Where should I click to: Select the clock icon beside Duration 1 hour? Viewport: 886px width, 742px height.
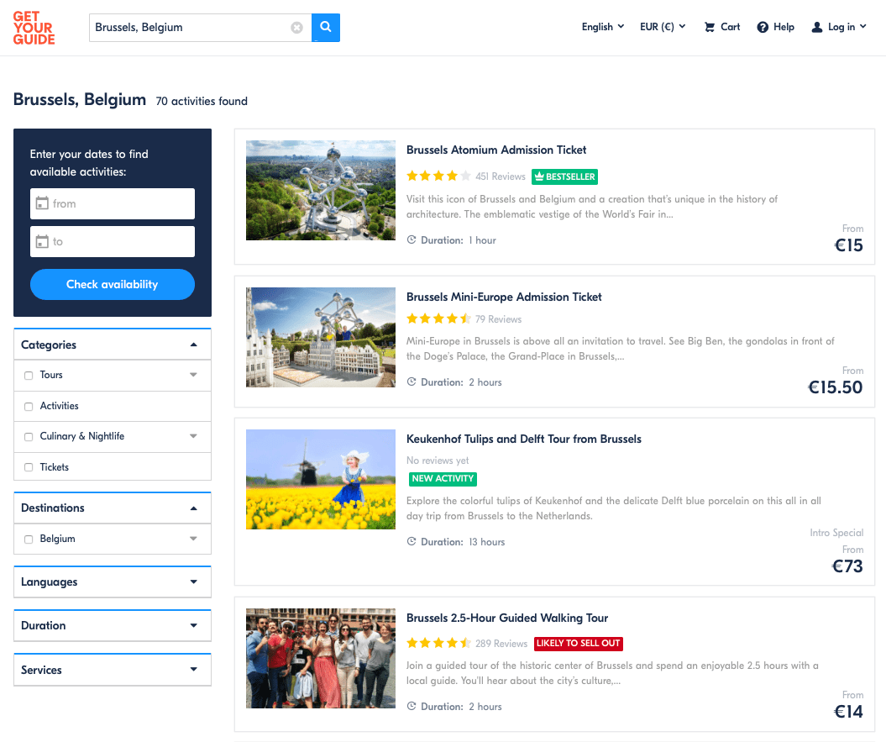(x=412, y=239)
